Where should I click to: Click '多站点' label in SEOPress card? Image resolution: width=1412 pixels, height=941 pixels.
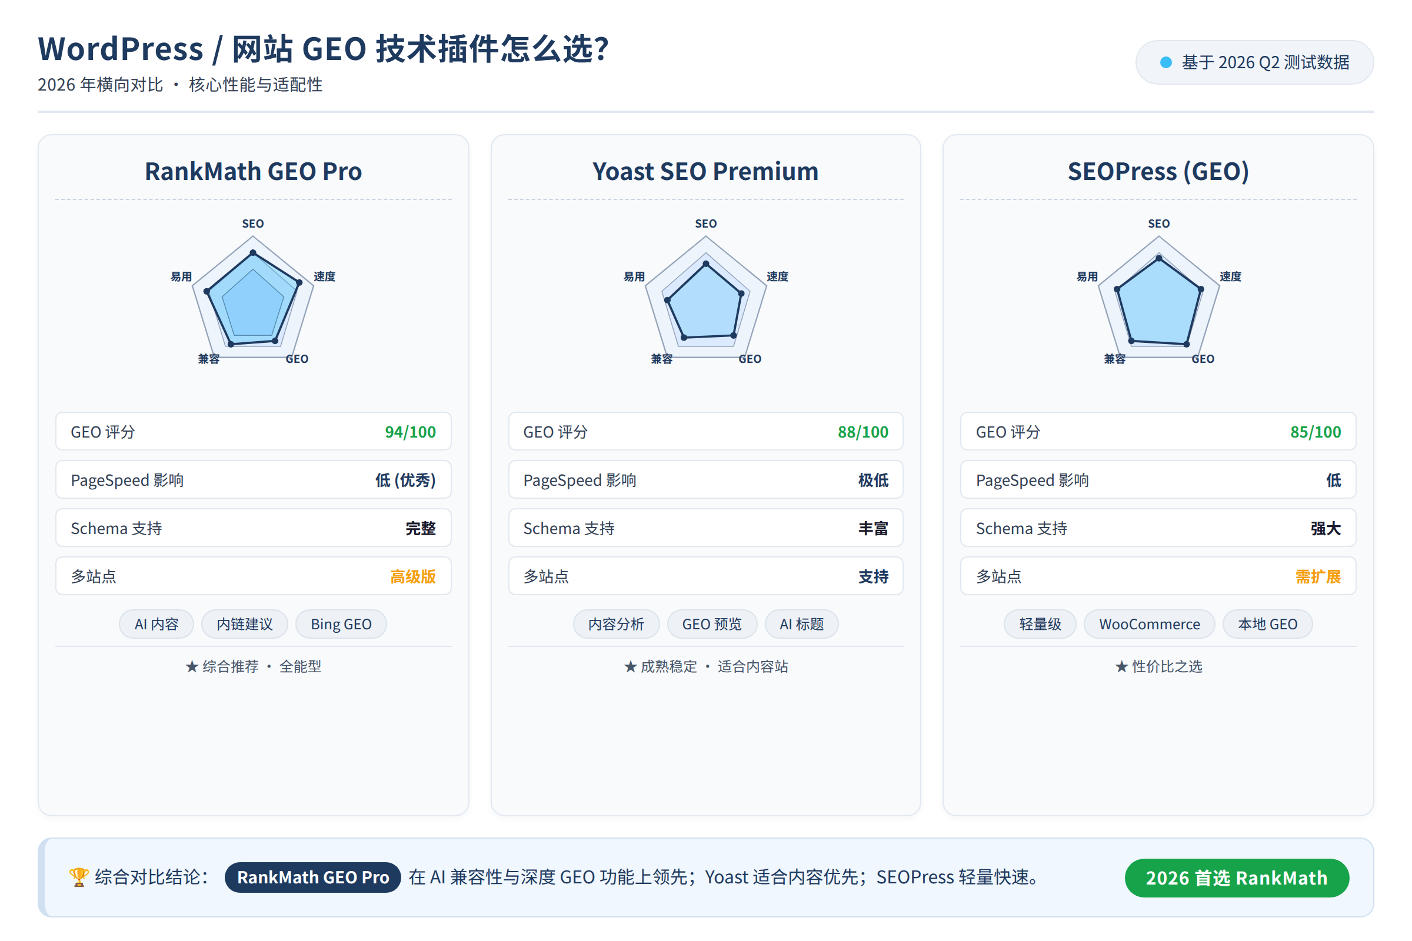point(998,577)
